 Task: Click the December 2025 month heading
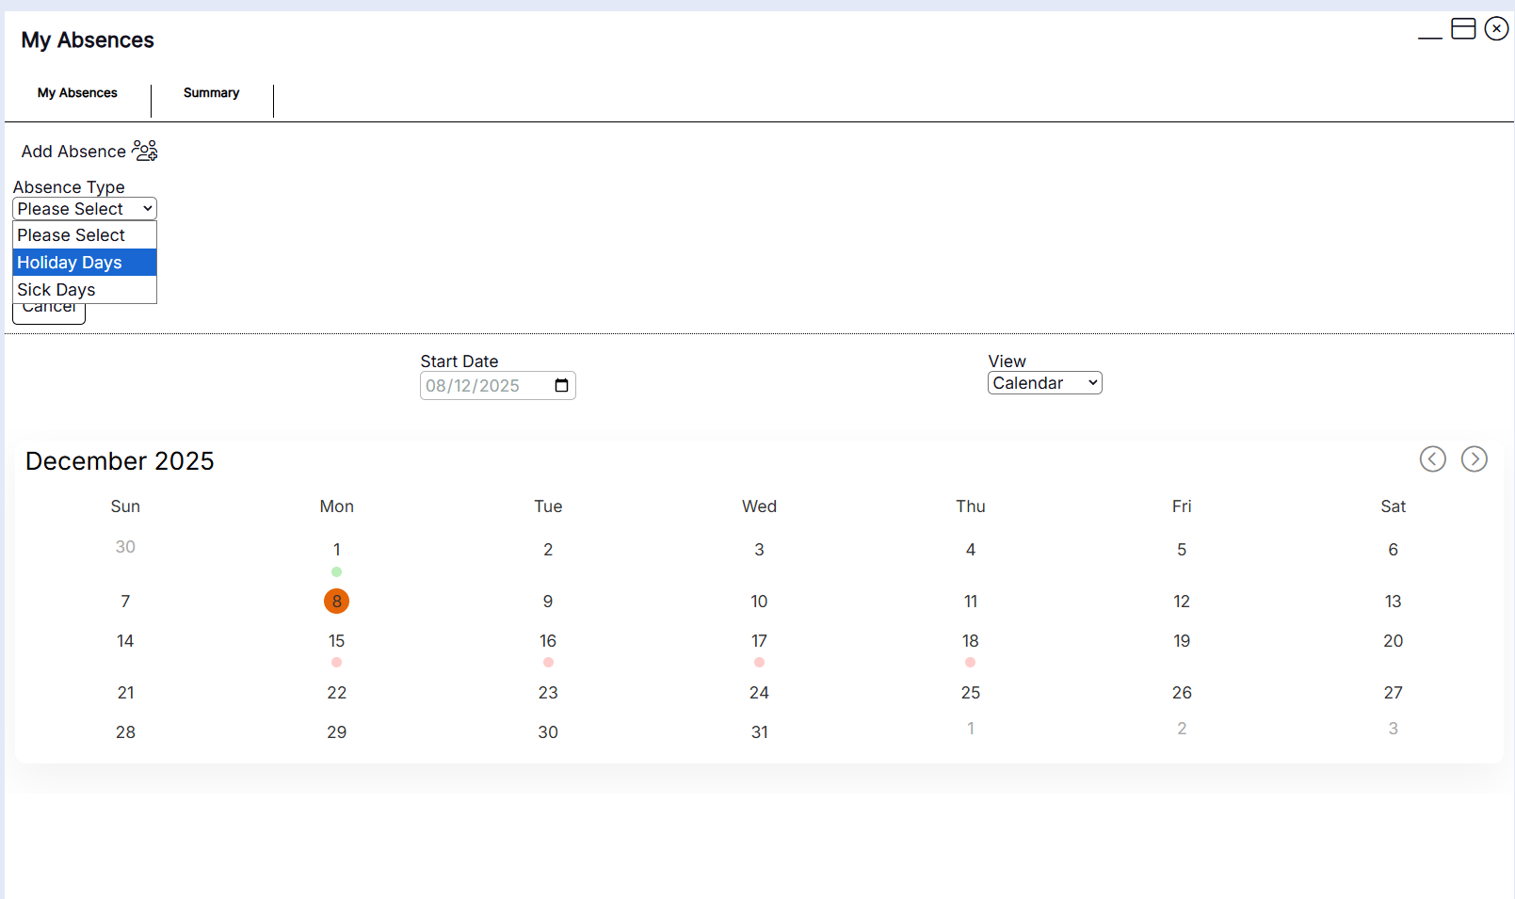tap(120, 461)
